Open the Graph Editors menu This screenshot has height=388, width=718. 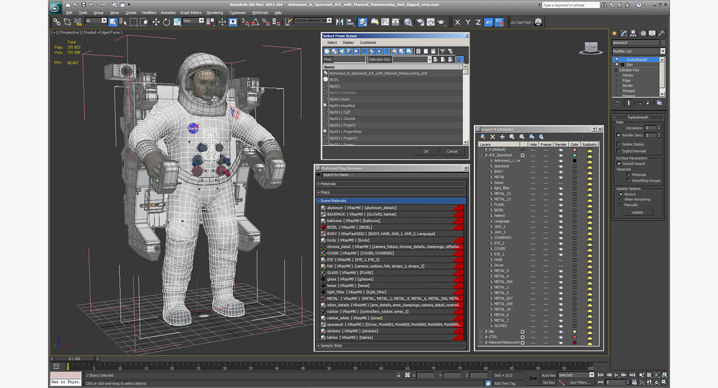pyautogui.click(x=191, y=13)
